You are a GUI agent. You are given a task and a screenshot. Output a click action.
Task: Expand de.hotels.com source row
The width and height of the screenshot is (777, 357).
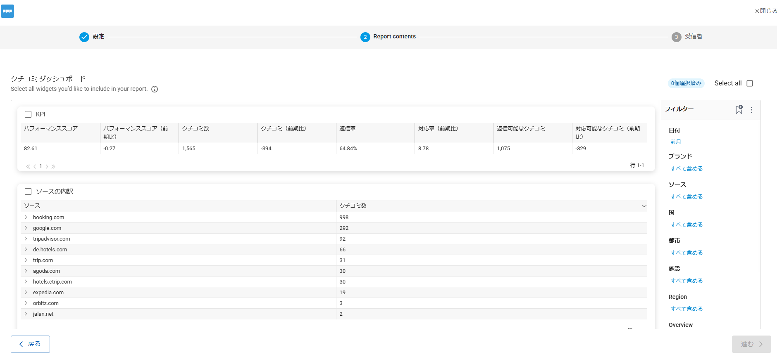point(26,249)
